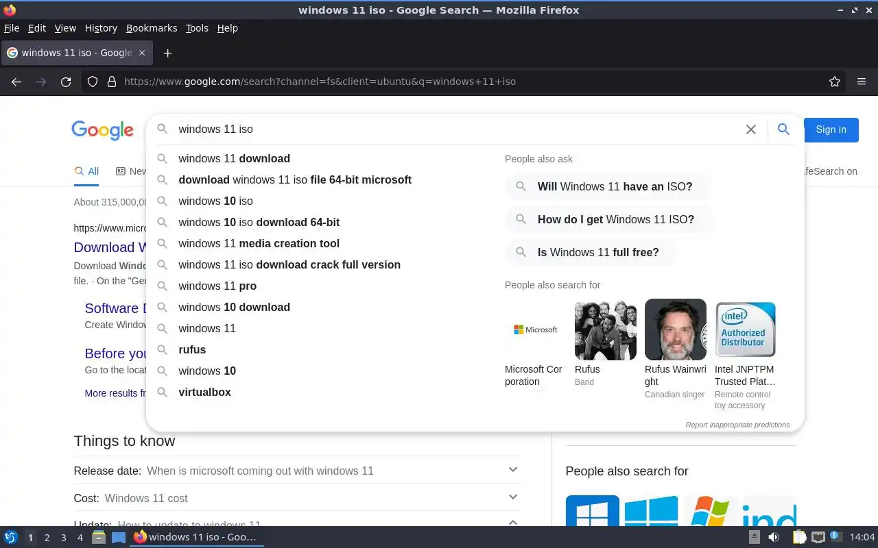This screenshot has height=548, width=878.
Task: Open the Rufus band photo thumbnail
Action: (x=606, y=329)
